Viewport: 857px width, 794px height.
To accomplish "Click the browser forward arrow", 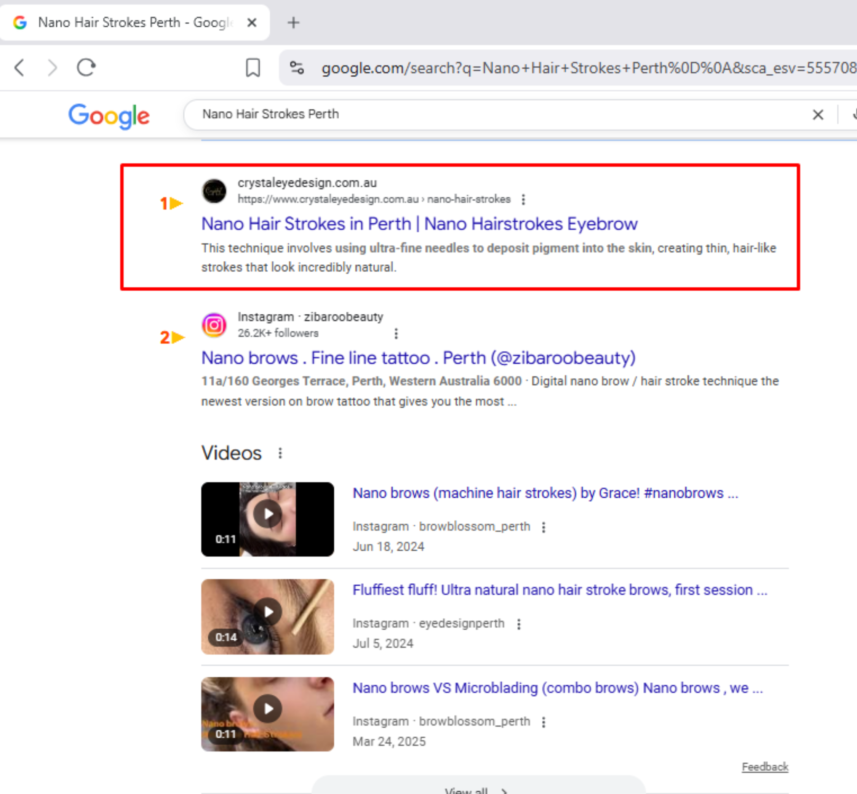I will click(x=53, y=67).
